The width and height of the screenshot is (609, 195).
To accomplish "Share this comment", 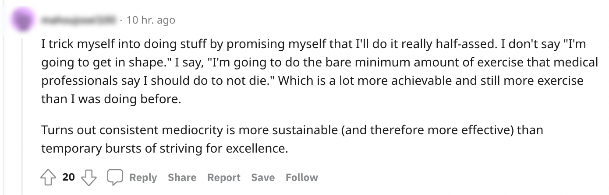I will pyautogui.click(x=182, y=178).
